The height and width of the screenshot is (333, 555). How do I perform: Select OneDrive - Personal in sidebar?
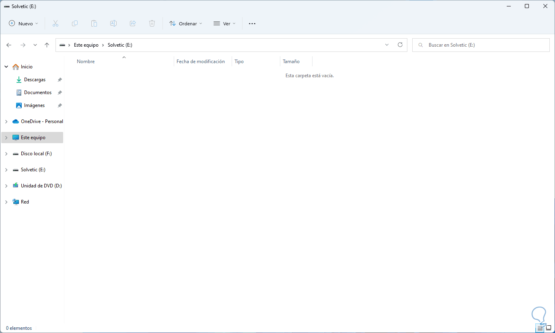[x=42, y=121]
